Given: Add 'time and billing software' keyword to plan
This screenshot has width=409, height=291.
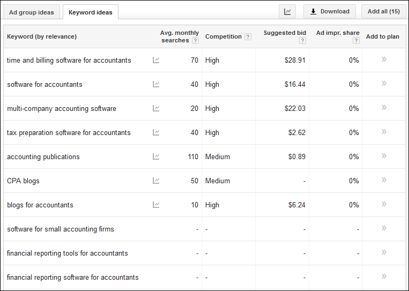Looking at the screenshot, I should tap(384, 59).
